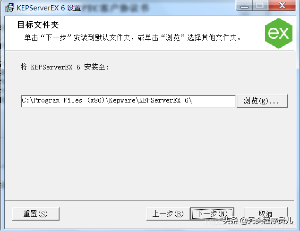The height and width of the screenshot is (231, 300).
Task: Continue with the 下一步(N) button
Action: [x=212, y=214]
